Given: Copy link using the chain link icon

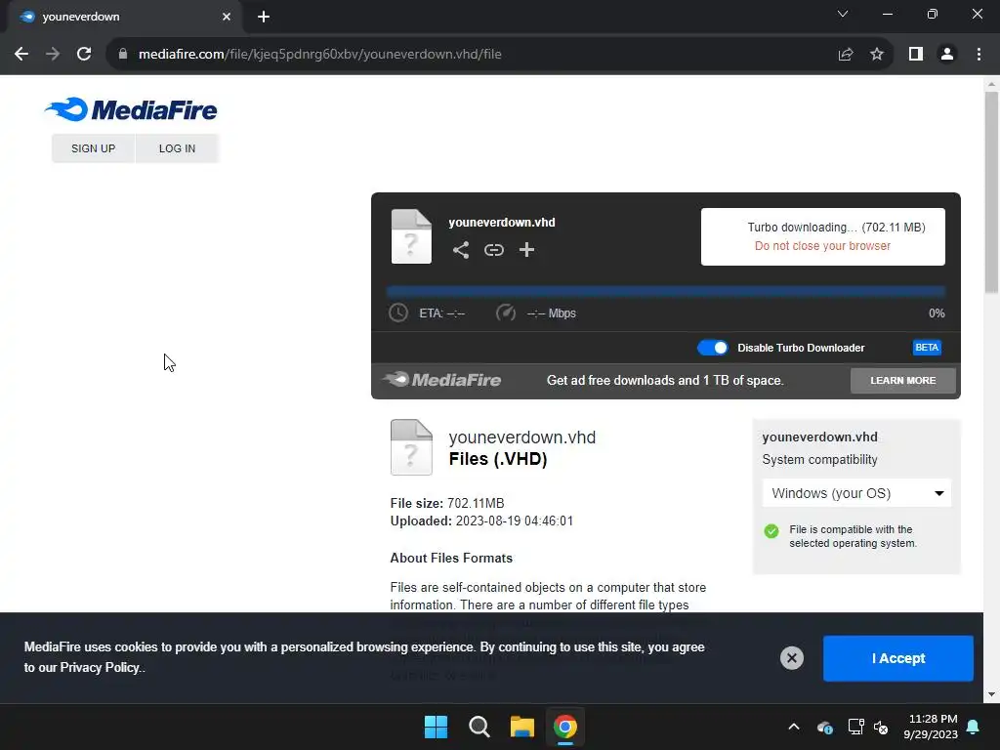Looking at the screenshot, I should pyautogui.click(x=493, y=250).
